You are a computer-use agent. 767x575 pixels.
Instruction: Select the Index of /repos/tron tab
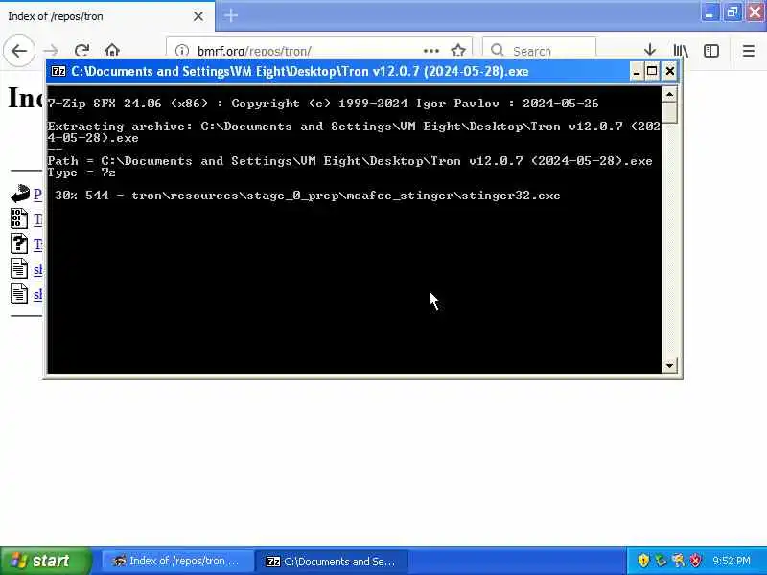pos(106,16)
